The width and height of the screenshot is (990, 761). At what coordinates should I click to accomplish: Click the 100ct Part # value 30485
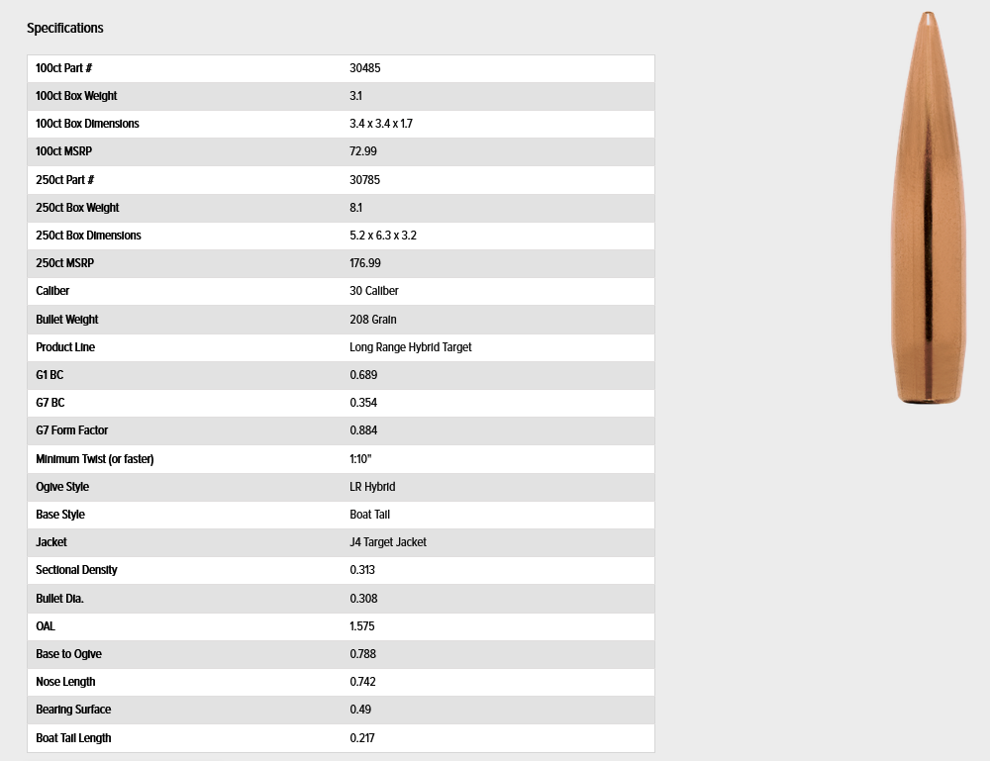(365, 68)
